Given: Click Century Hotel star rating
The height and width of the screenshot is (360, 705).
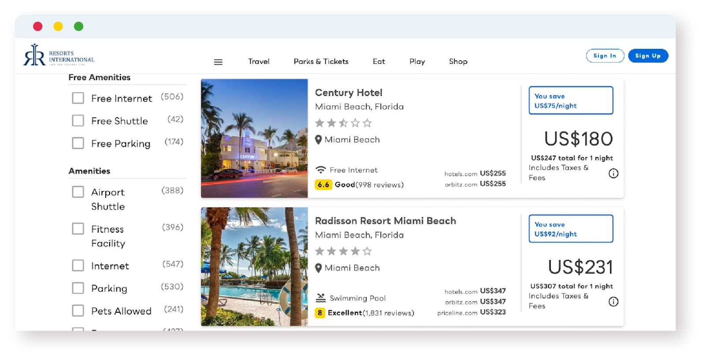Looking at the screenshot, I should (x=344, y=123).
